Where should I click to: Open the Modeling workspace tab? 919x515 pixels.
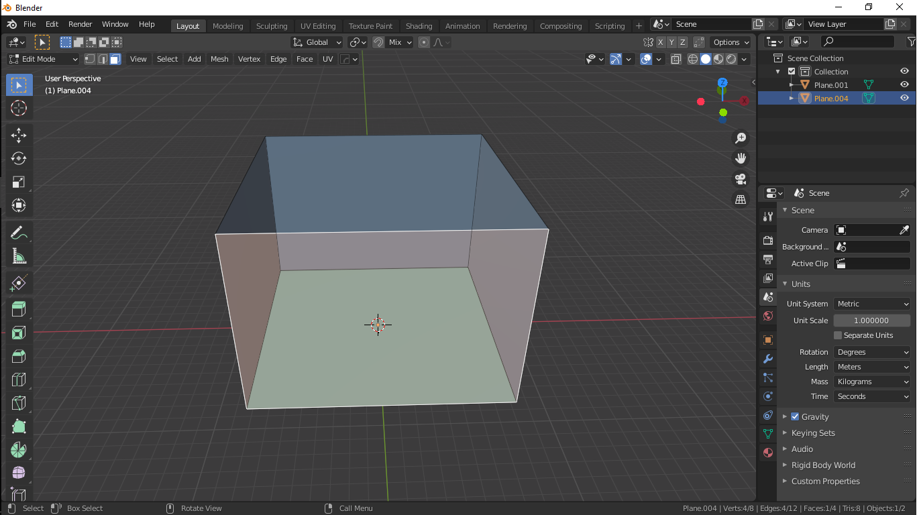(x=228, y=26)
